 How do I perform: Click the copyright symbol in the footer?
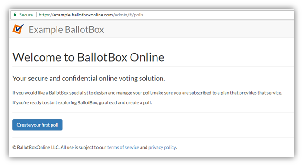point(14,147)
